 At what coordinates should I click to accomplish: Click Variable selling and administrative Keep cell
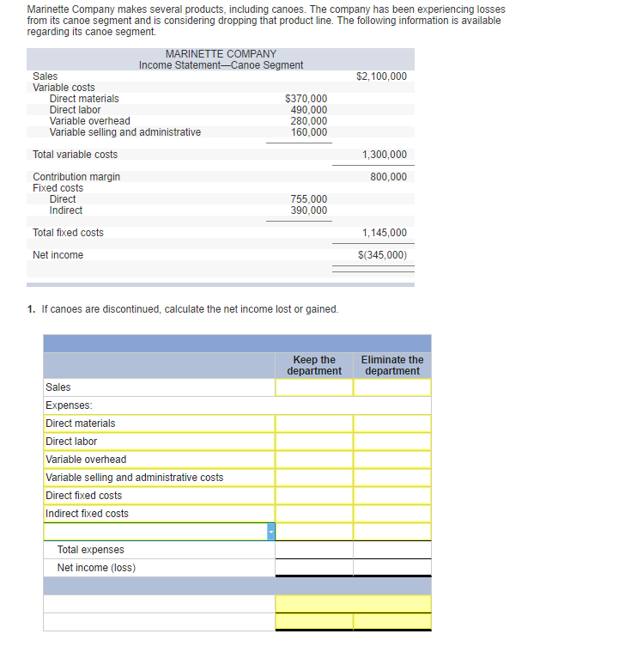314,478
